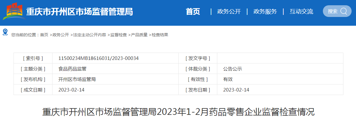356x121 pixels.
Task: Select index number 11500234MB18616031/2023-00034
Action: point(99,58)
